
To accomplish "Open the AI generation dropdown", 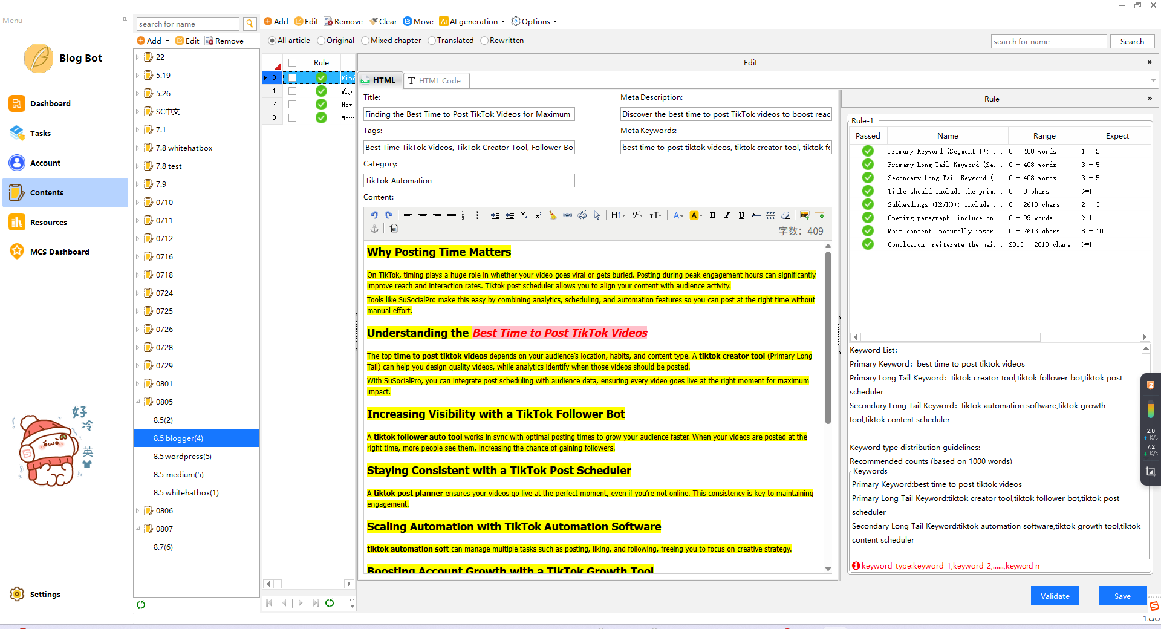I will [472, 22].
